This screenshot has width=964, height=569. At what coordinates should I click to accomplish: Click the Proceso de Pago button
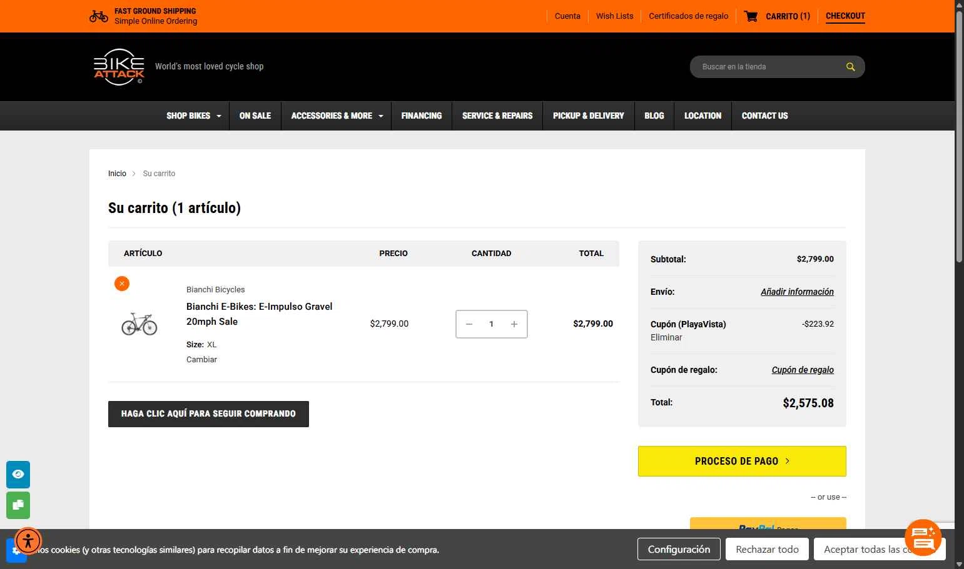pyautogui.click(x=742, y=461)
